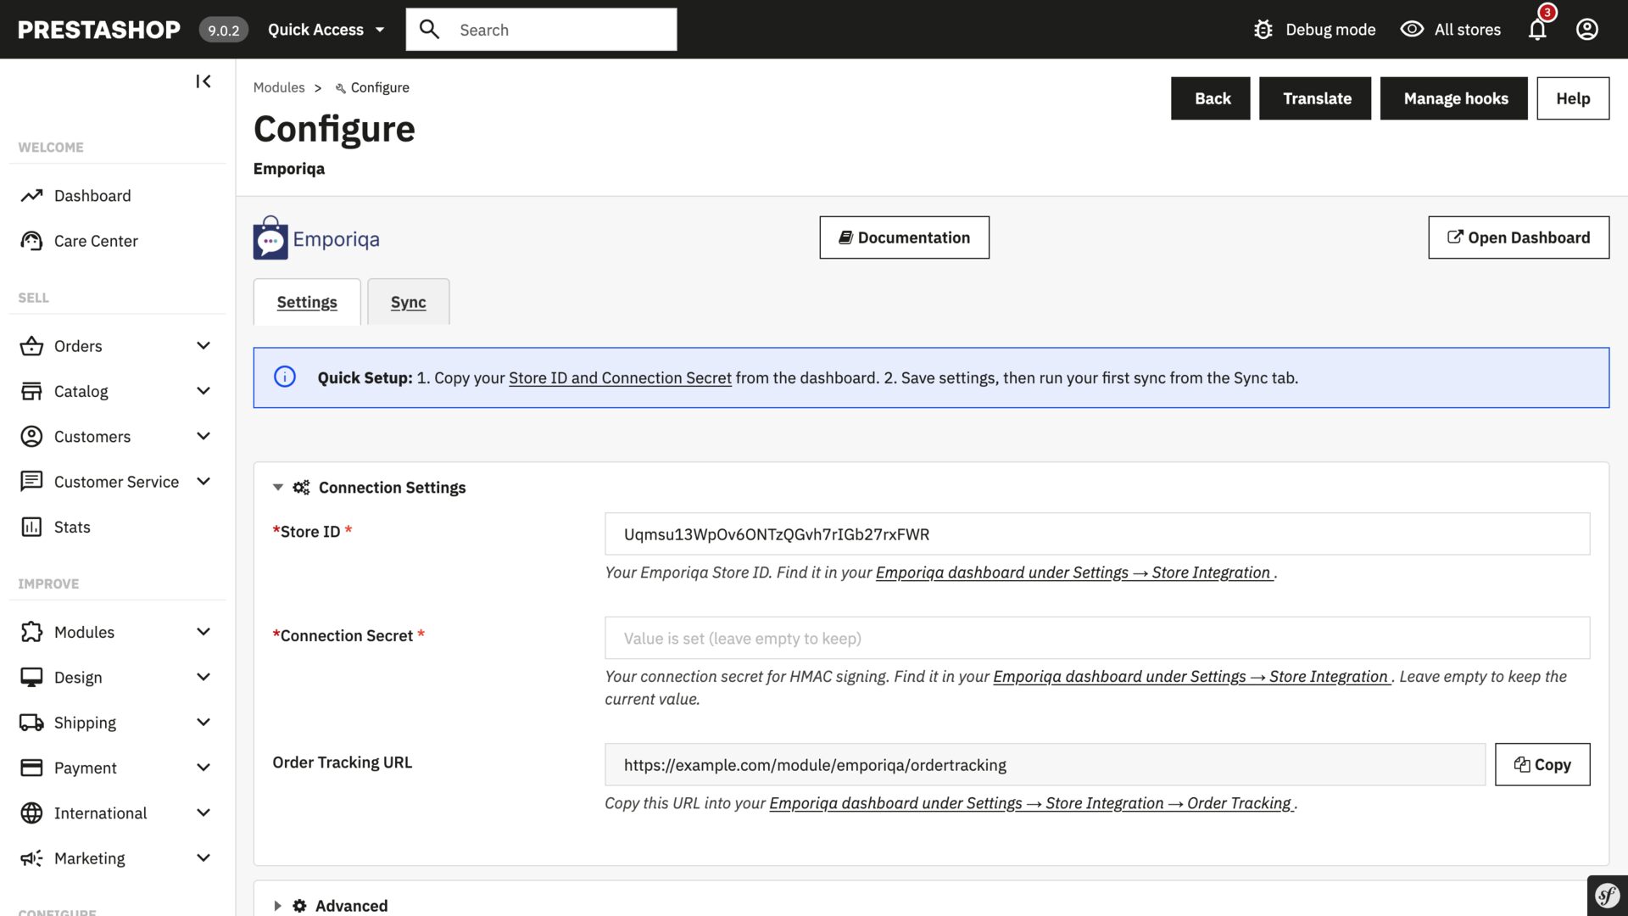Copy the Order Tracking URL
Image resolution: width=1628 pixels, height=916 pixels.
click(x=1542, y=764)
